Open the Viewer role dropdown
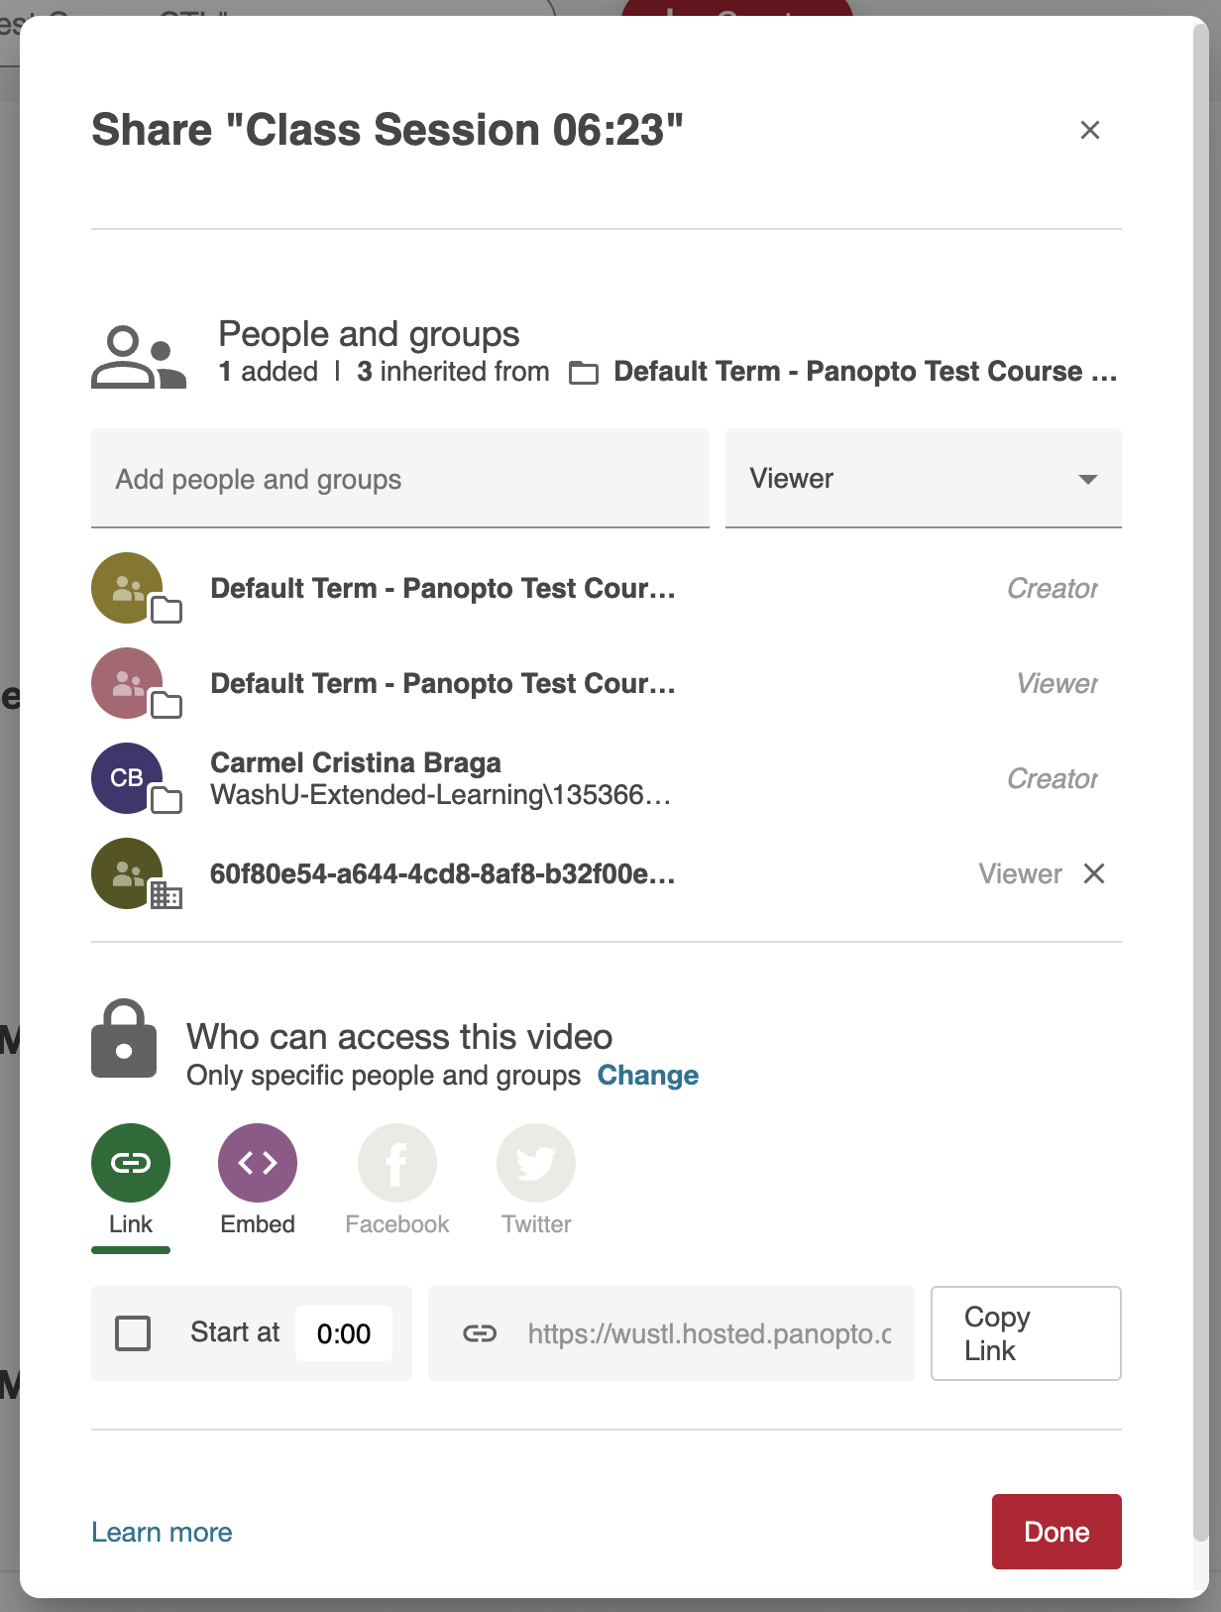The image size is (1221, 1612). tap(922, 478)
